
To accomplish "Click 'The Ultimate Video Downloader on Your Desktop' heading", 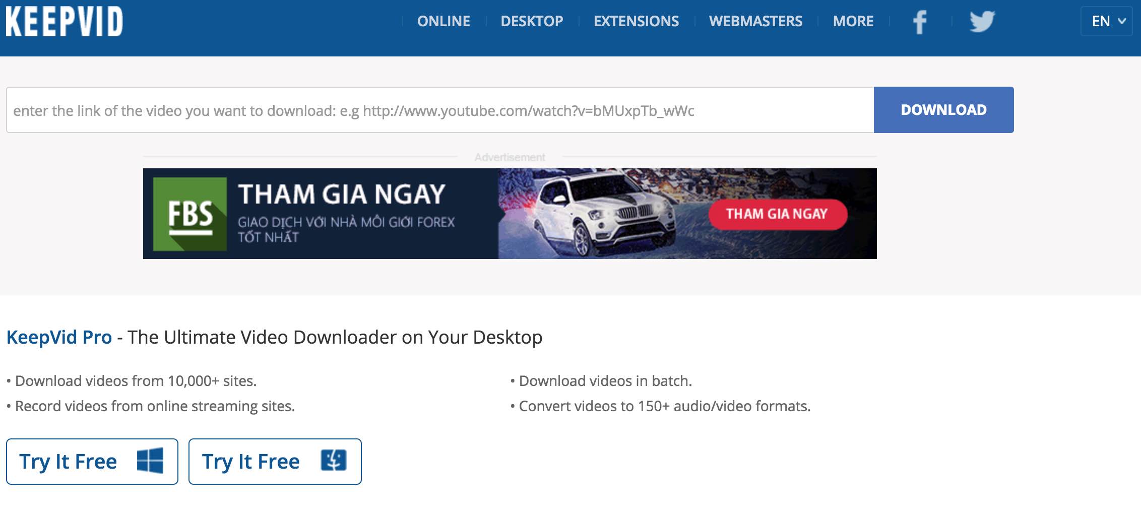I will pyautogui.click(x=335, y=337).
